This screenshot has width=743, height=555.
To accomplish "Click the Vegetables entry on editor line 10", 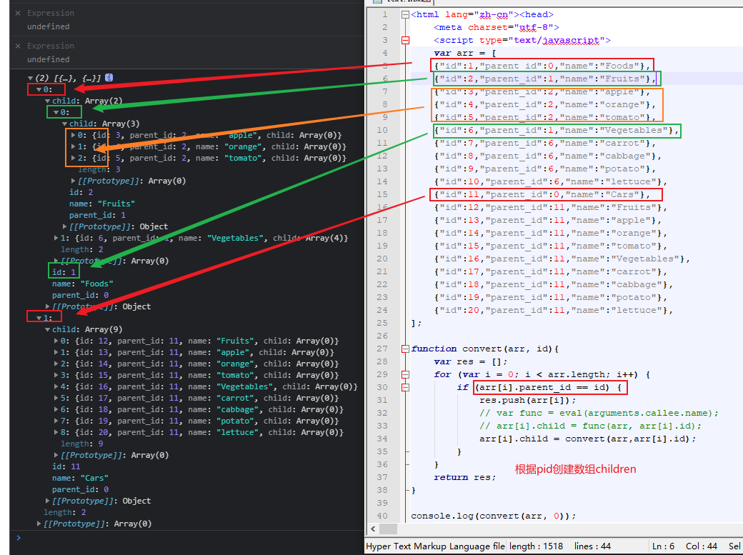I will point(557,130).
